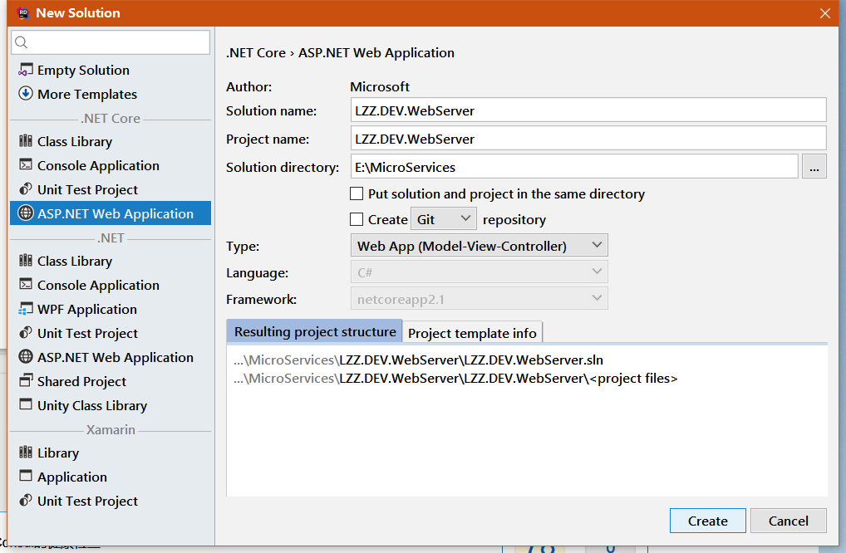Viewport: 846px width, 553px height.
Task: Close the New Solution dialog
Action: (825, 13)
